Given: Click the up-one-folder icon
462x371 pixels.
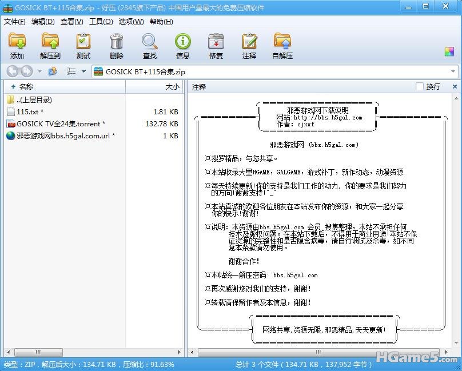Looking at the screenshot, I should (x=53, y=71).
